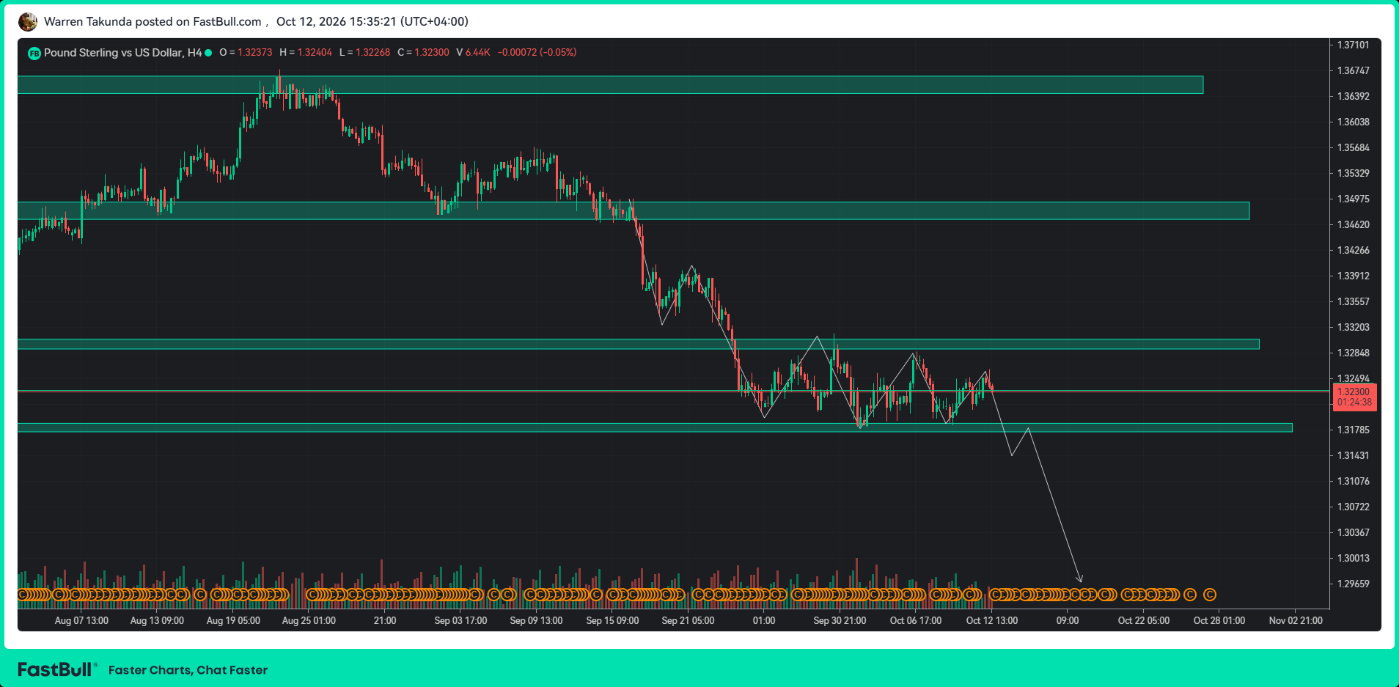
Task: Click the Faster Charts, Chat Faster tagline
Action: (x=188, y=670)
